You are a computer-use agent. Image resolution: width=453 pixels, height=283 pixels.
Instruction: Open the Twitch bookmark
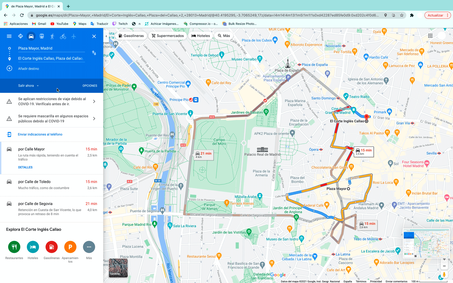tap(120, 24)
